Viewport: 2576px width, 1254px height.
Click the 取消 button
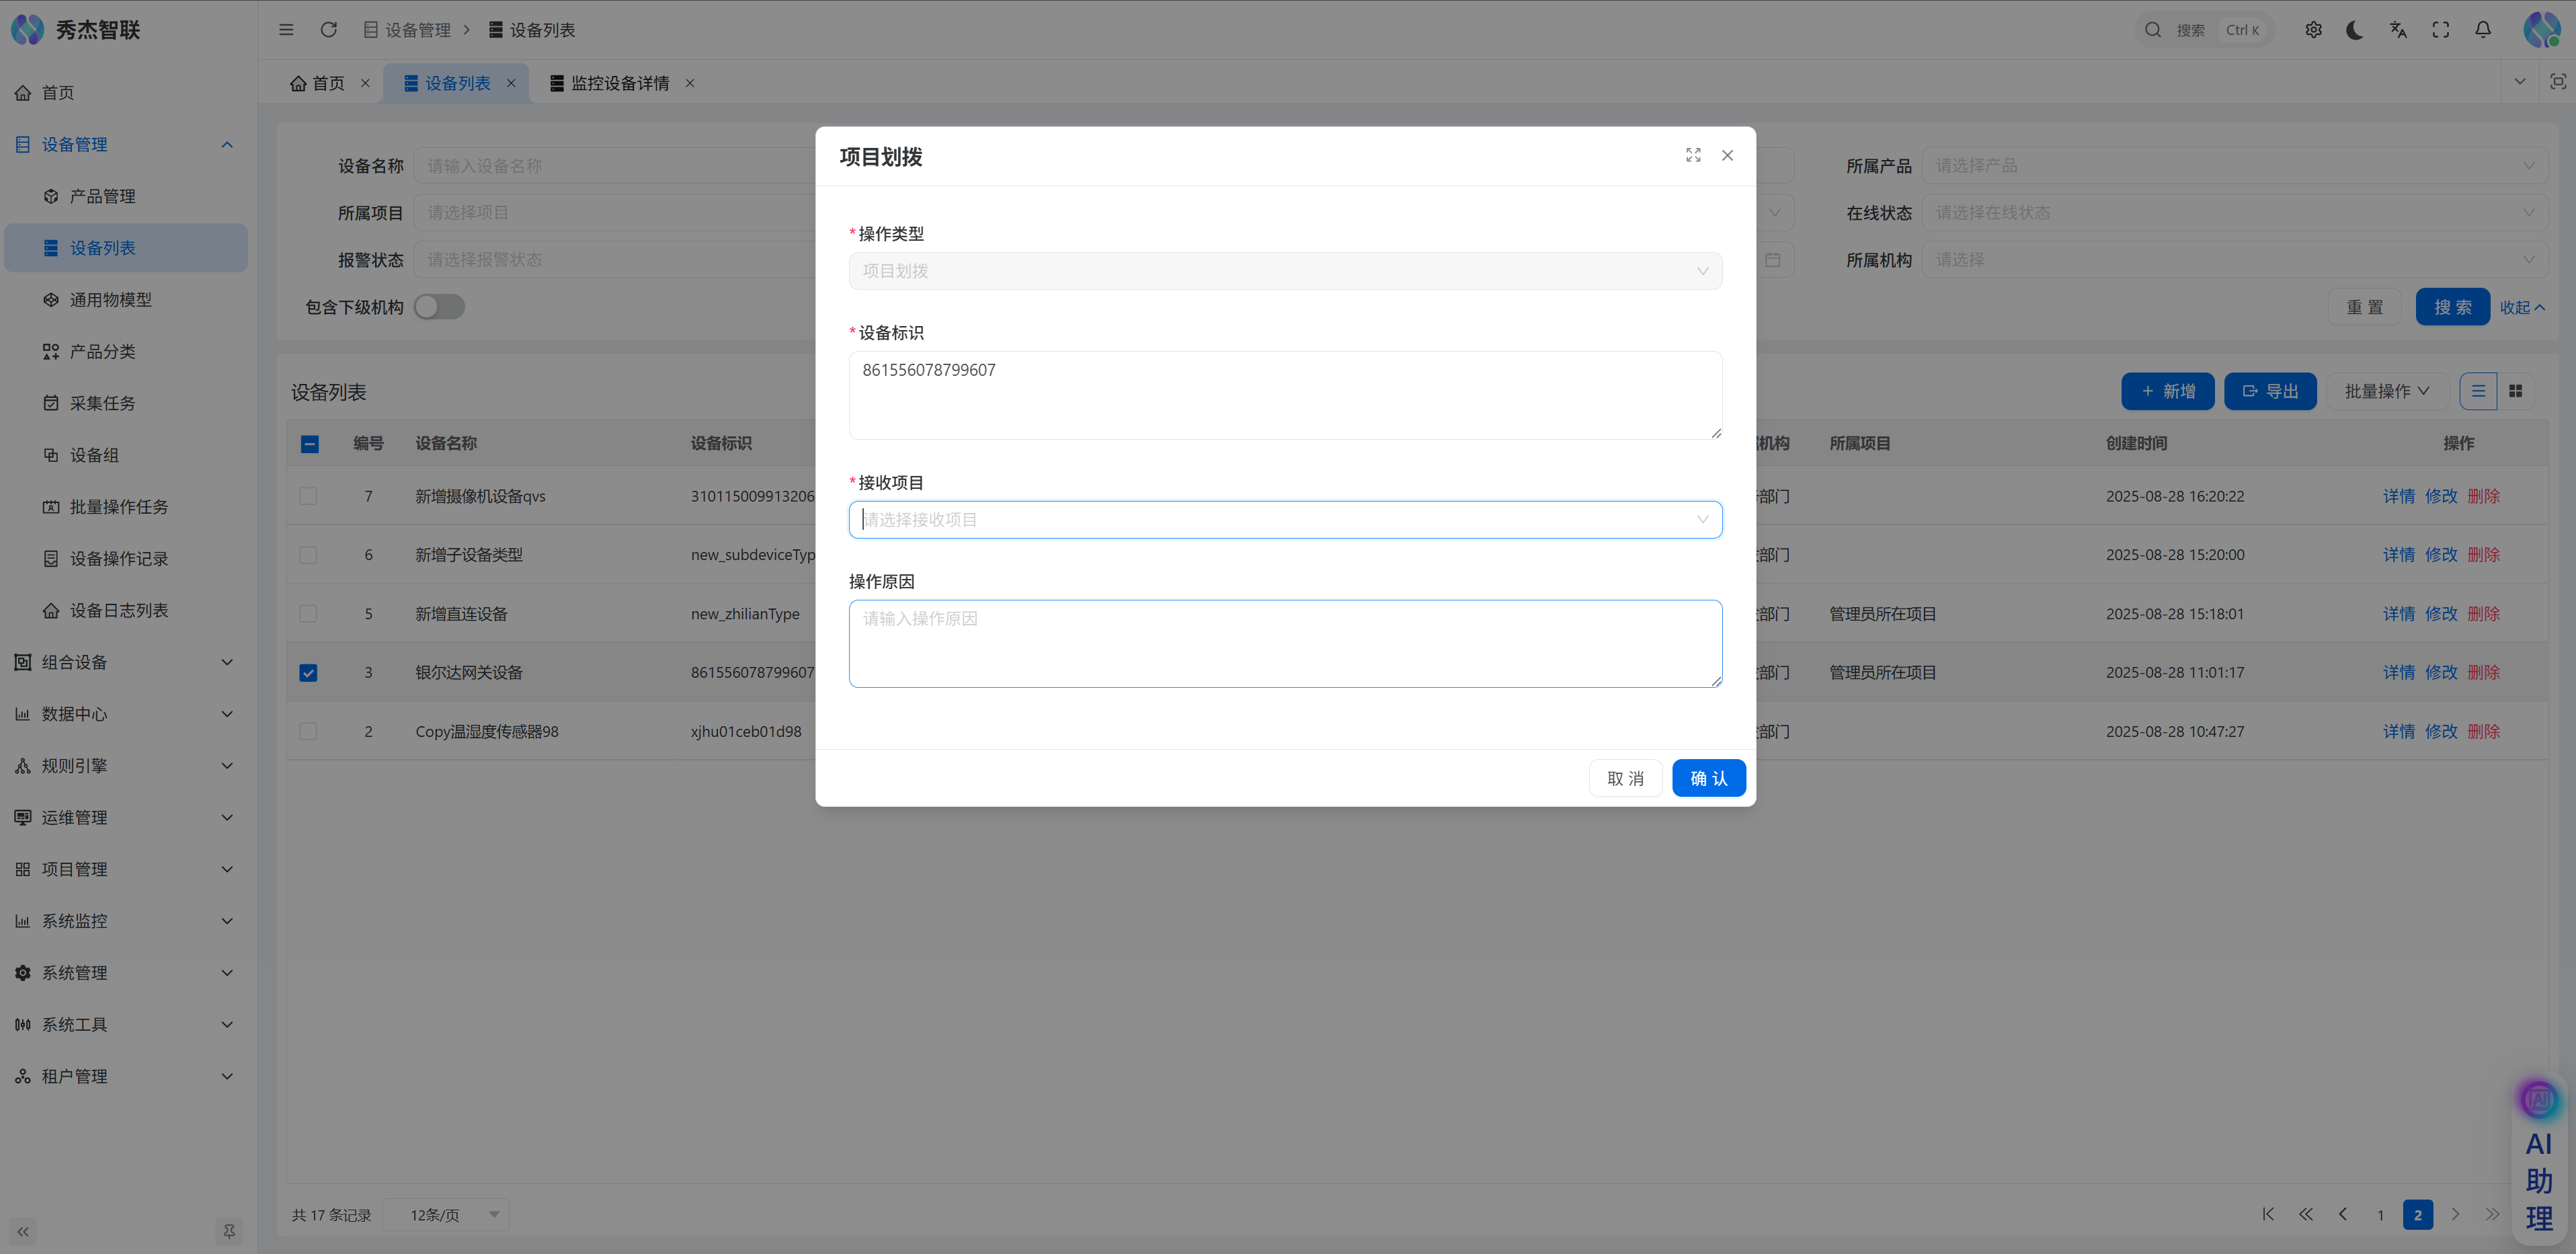(1625, 778)
